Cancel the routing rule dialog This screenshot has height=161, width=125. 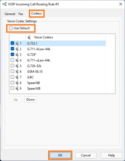(x=86, y=155)
